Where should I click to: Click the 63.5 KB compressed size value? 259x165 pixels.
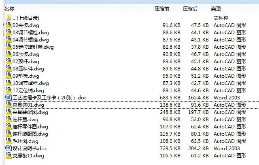pyautogui.click(x=200, y=141)
